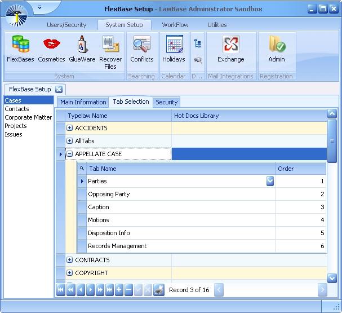
Task: Sort by Tab Name column header
Action: (181, 169)
